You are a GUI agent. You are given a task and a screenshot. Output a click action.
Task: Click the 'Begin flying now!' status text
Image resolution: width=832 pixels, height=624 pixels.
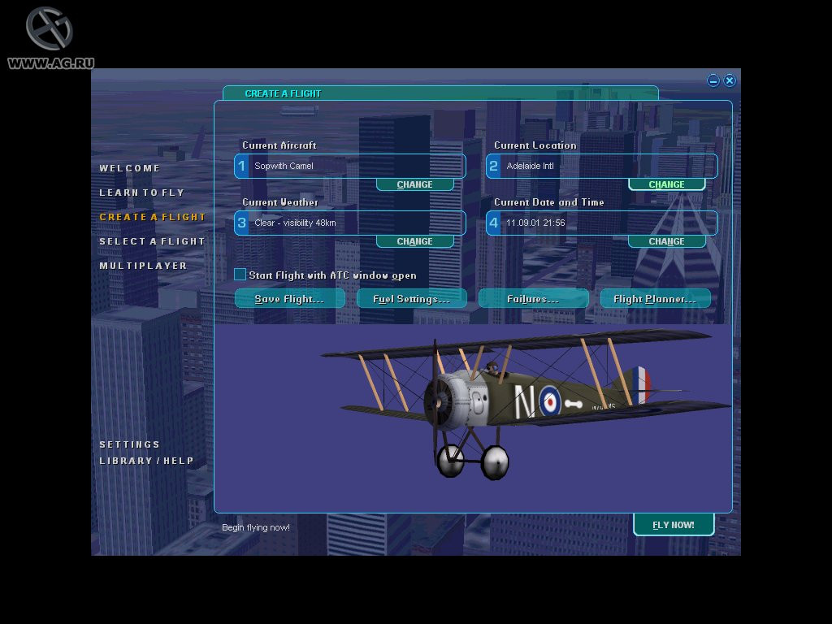[256, 527]
